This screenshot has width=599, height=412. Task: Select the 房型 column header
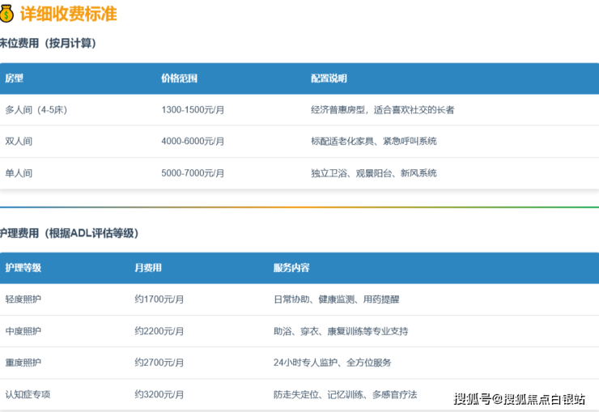(x=15, y=79)
